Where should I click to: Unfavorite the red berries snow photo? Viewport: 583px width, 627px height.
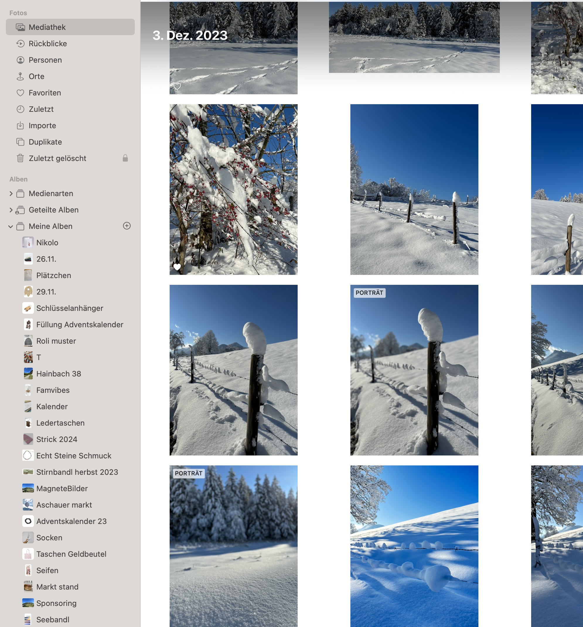(x=177, y=267)
